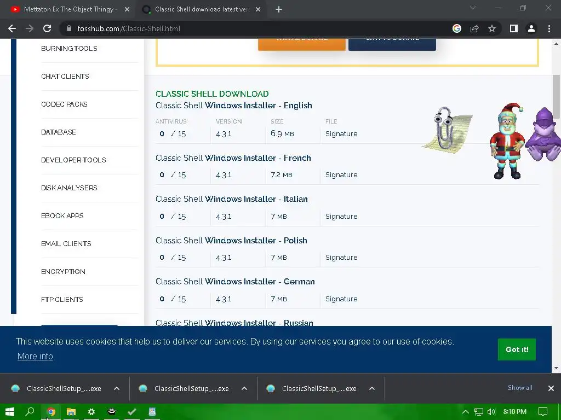Open the volume control in tray
Viewport: 561px width, 420px height.
pos(491,412)
